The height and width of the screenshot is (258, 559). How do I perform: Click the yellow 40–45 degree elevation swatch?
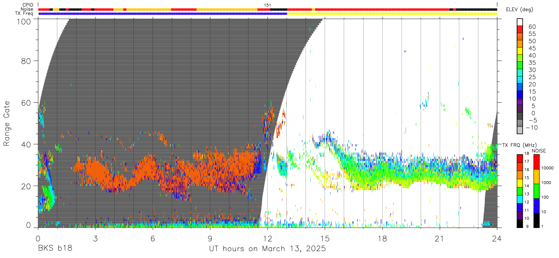[x=519, y=51]
